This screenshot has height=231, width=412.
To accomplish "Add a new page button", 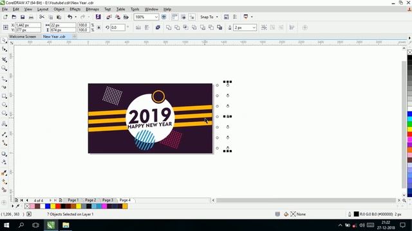I will coord(61,200).
